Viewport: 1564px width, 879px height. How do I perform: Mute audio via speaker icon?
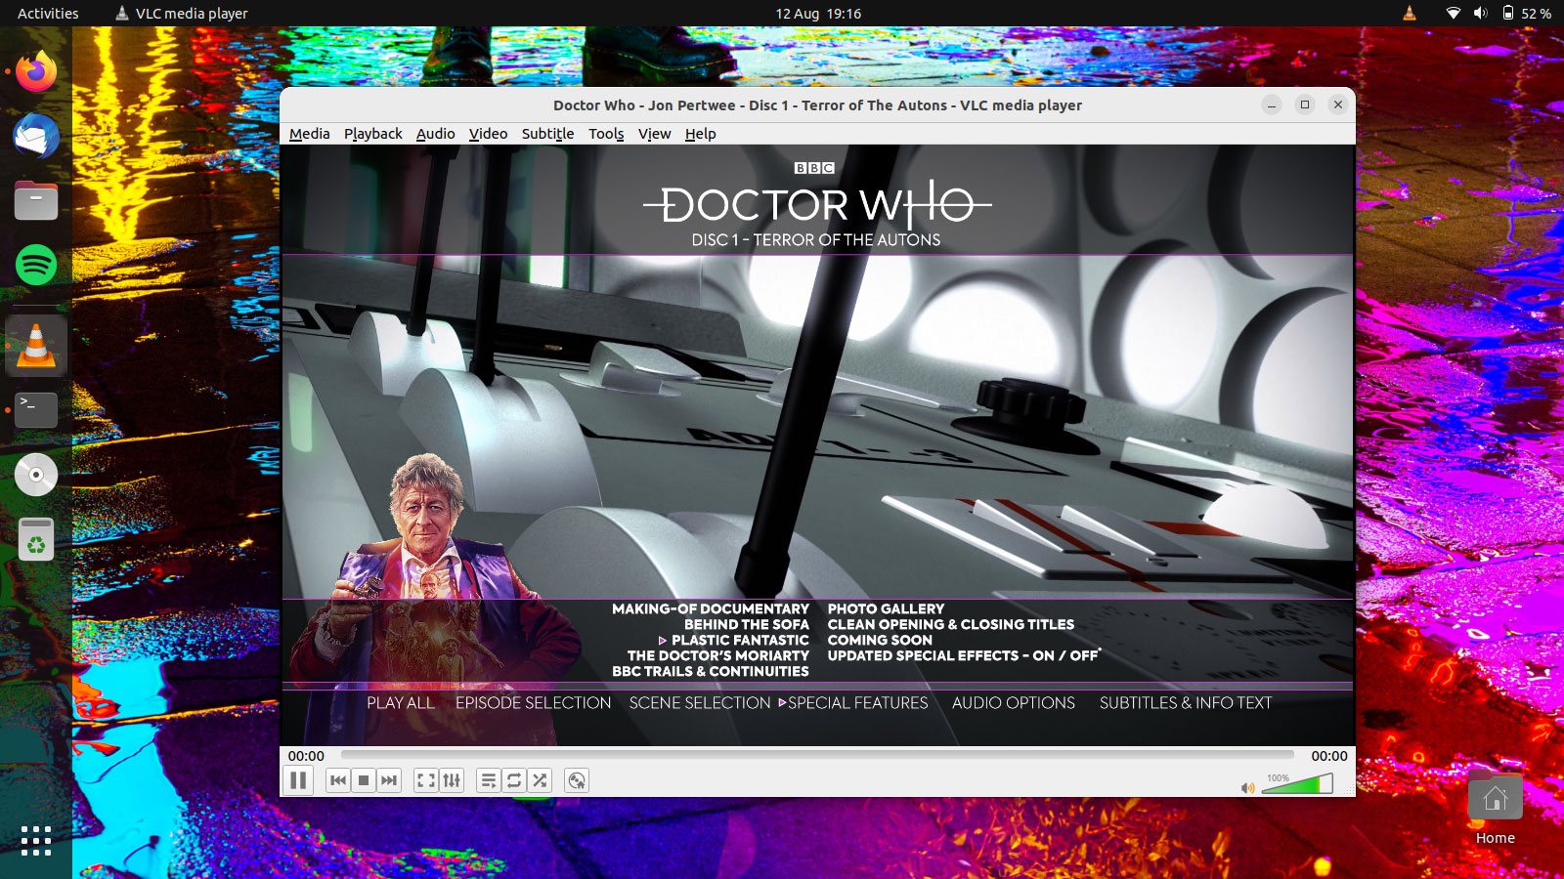pos(1247,787)
